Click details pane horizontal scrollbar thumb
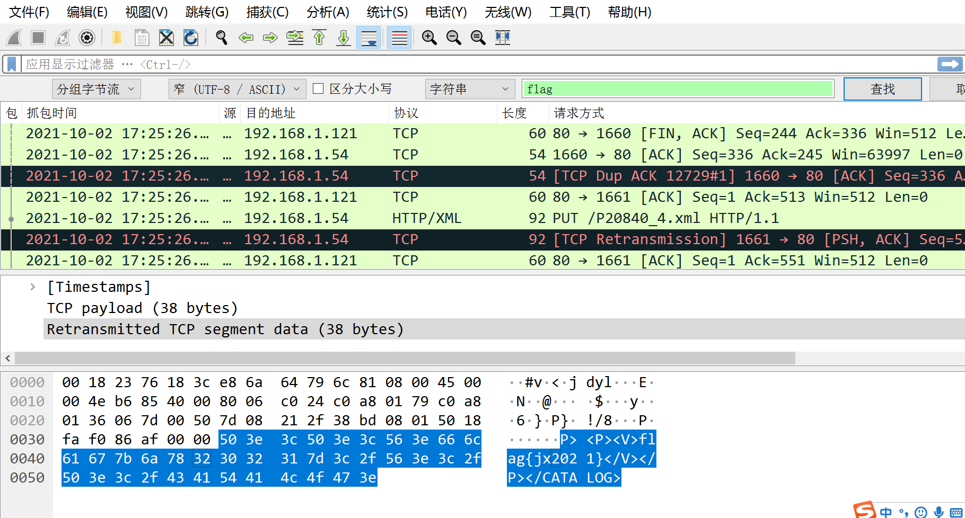965x518 pixels. pos(405,358)
